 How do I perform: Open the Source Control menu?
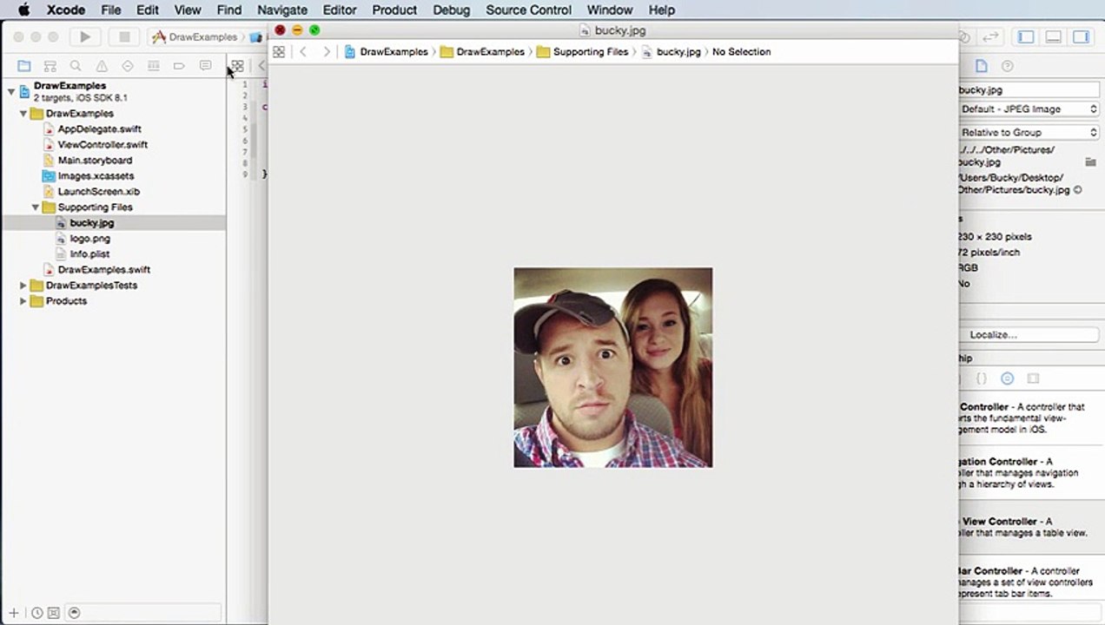coord(528,10)
